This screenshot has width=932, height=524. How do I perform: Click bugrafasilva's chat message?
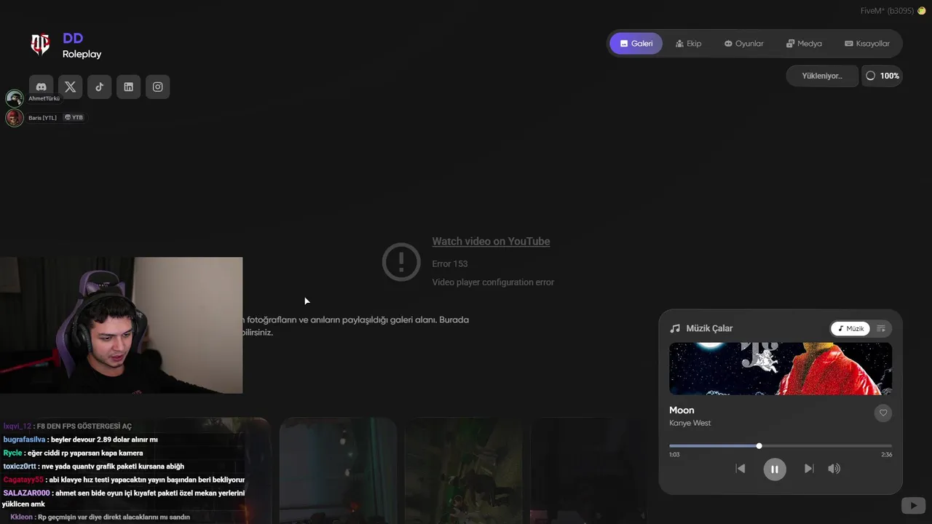click(80, 440)
